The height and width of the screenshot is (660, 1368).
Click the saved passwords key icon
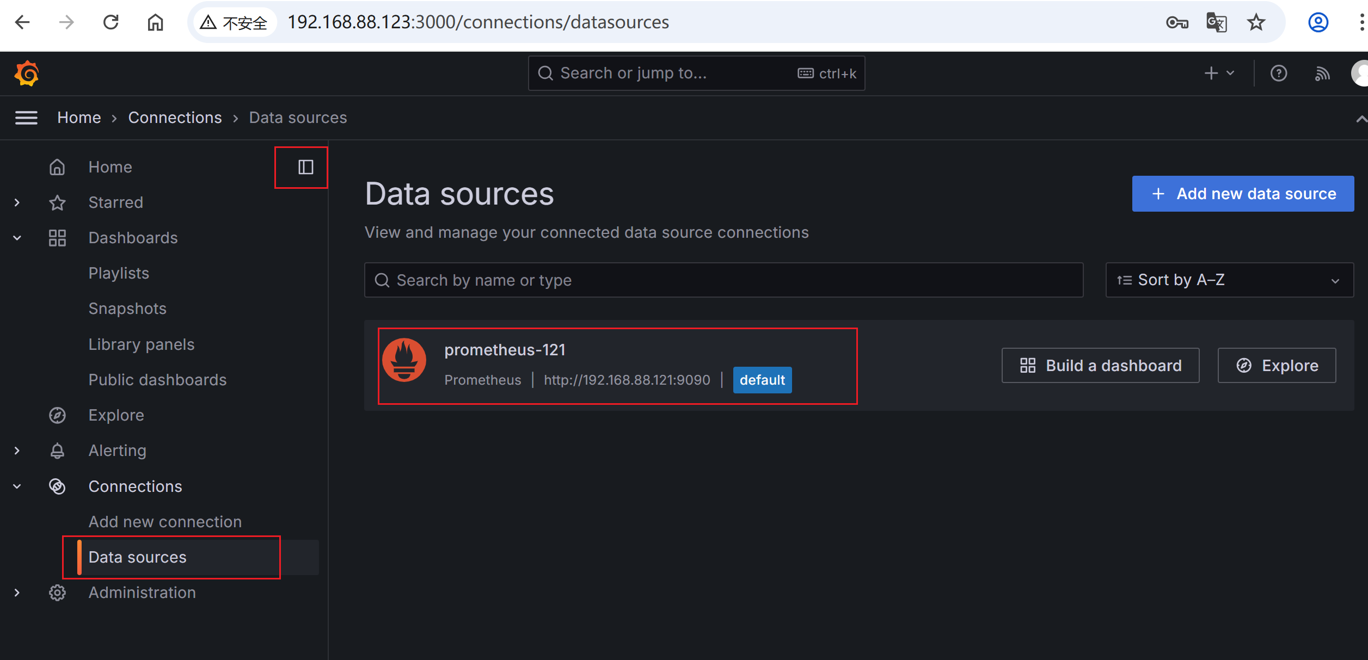point(1177,22)
